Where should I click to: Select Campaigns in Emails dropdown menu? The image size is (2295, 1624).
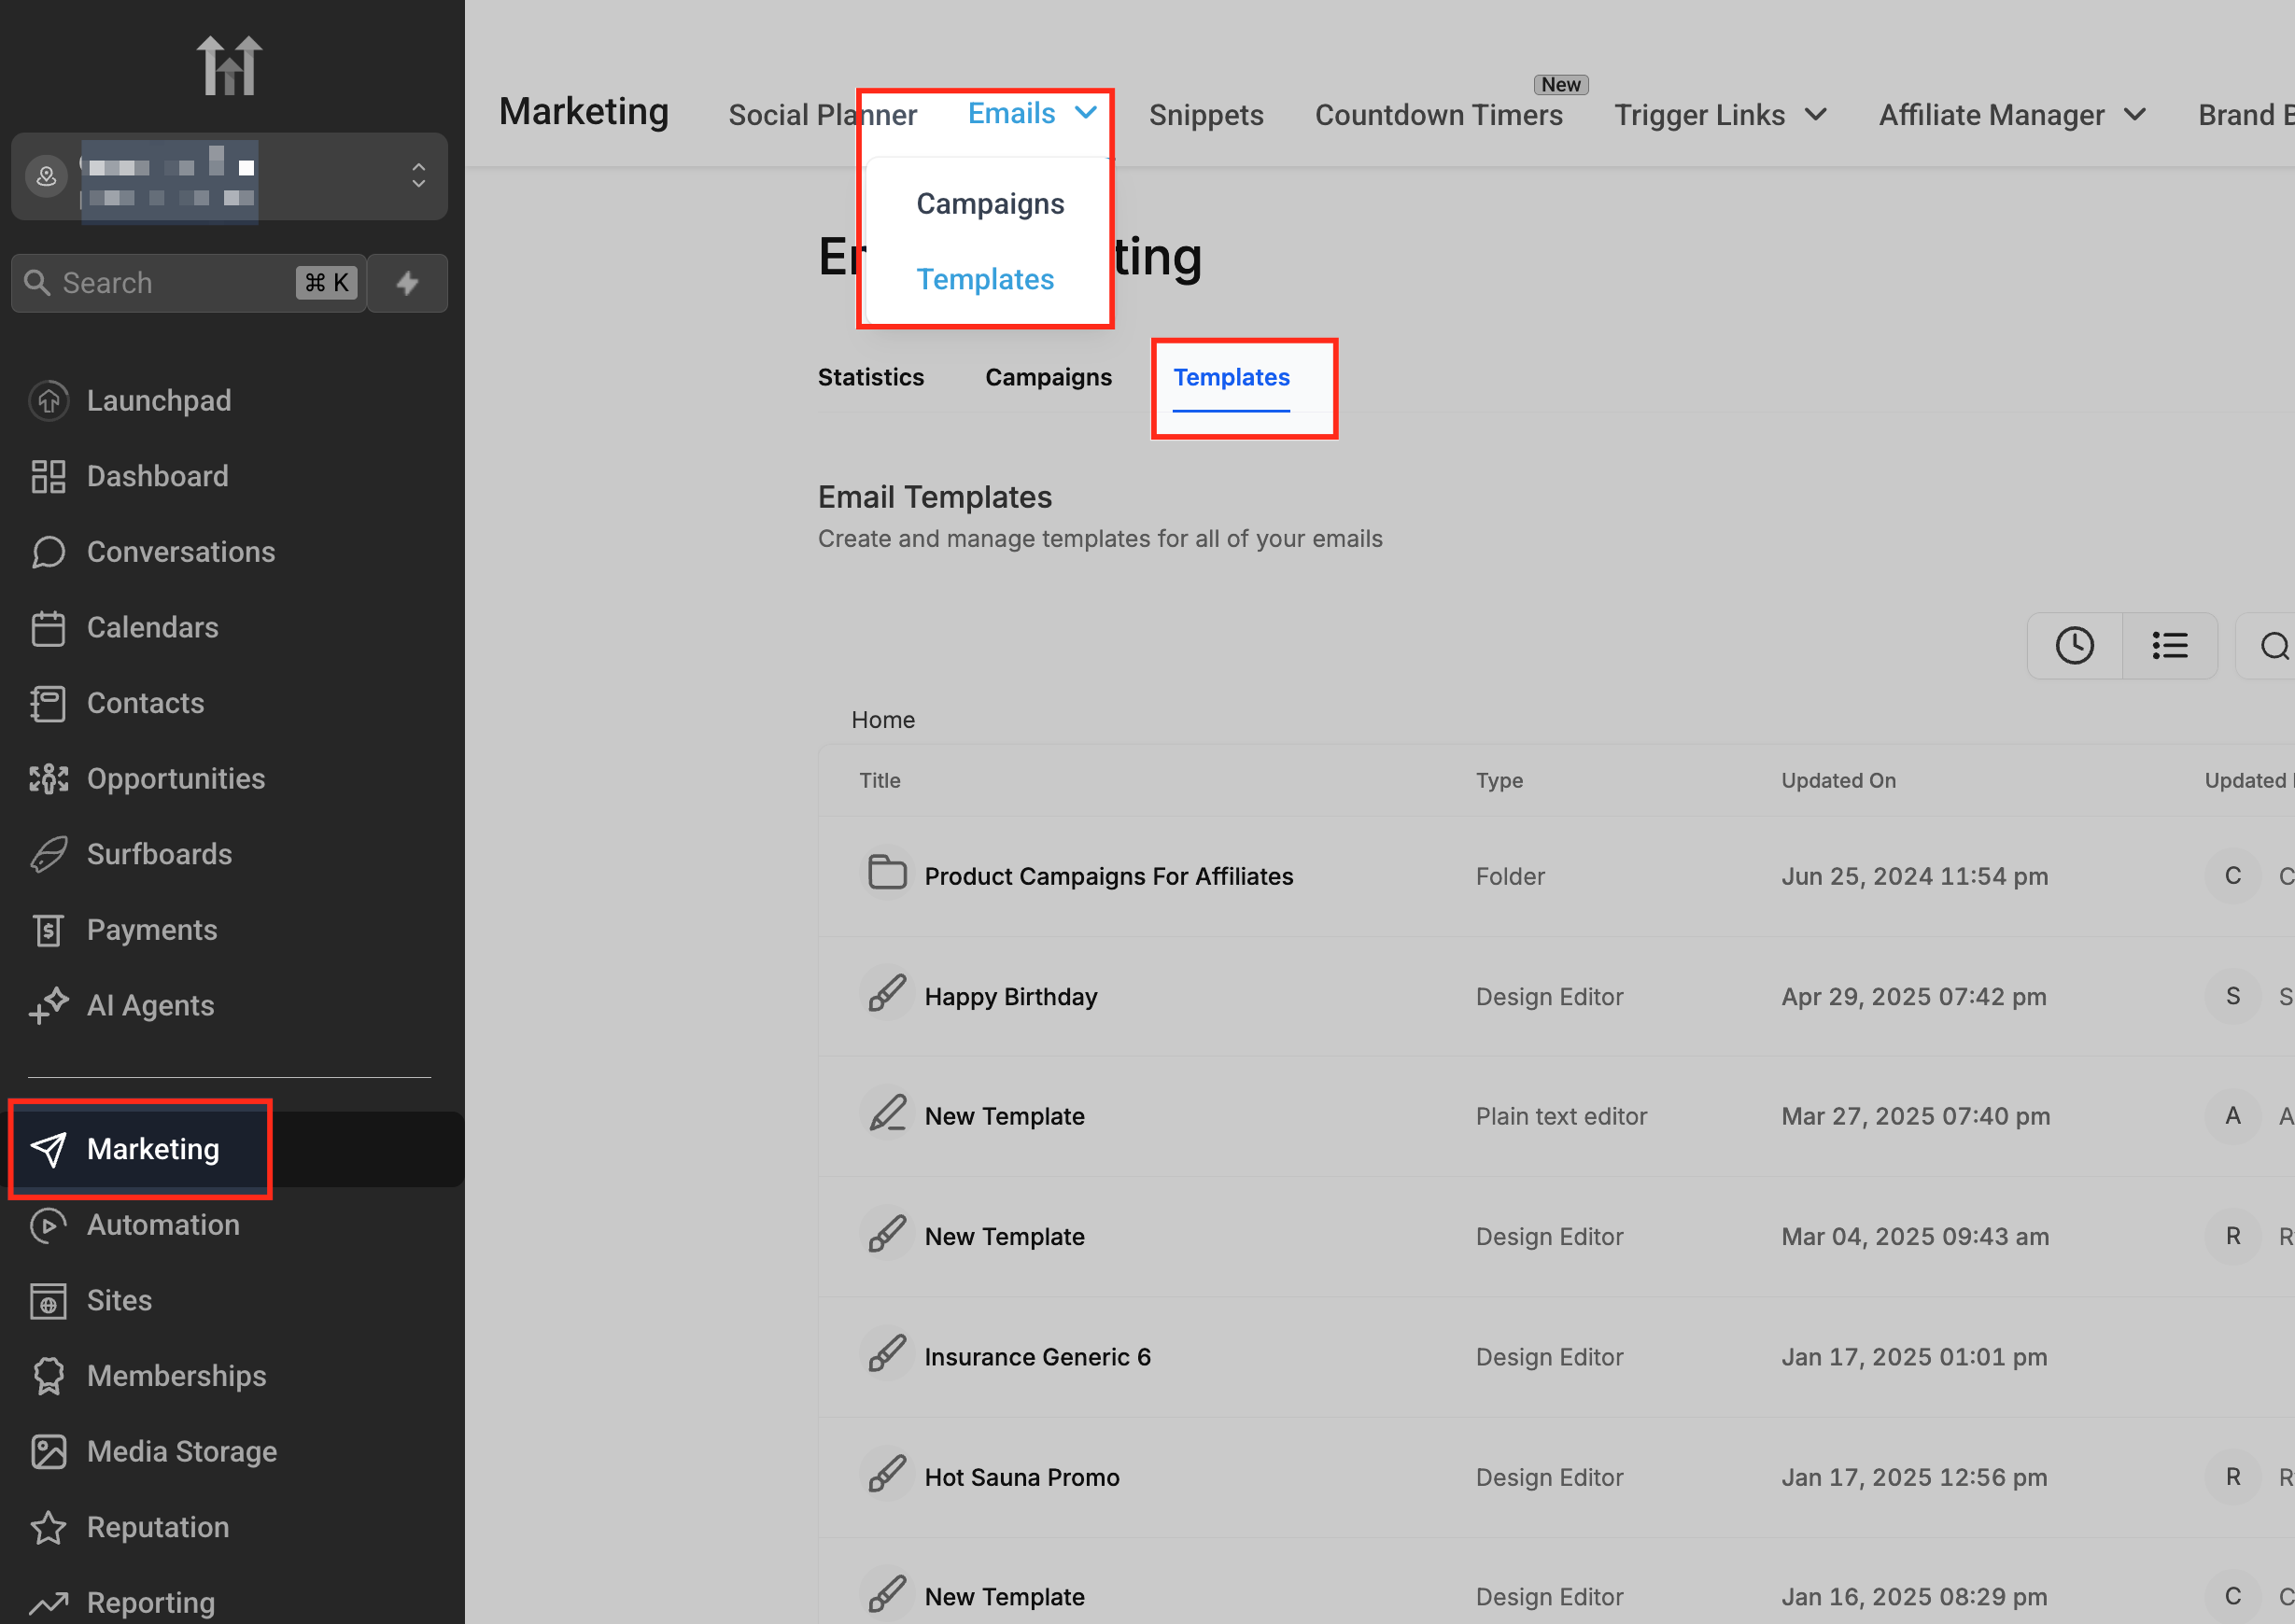(x=990, y=204)
